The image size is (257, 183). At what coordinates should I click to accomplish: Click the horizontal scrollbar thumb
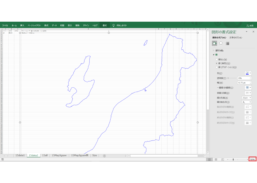[164, 156]
